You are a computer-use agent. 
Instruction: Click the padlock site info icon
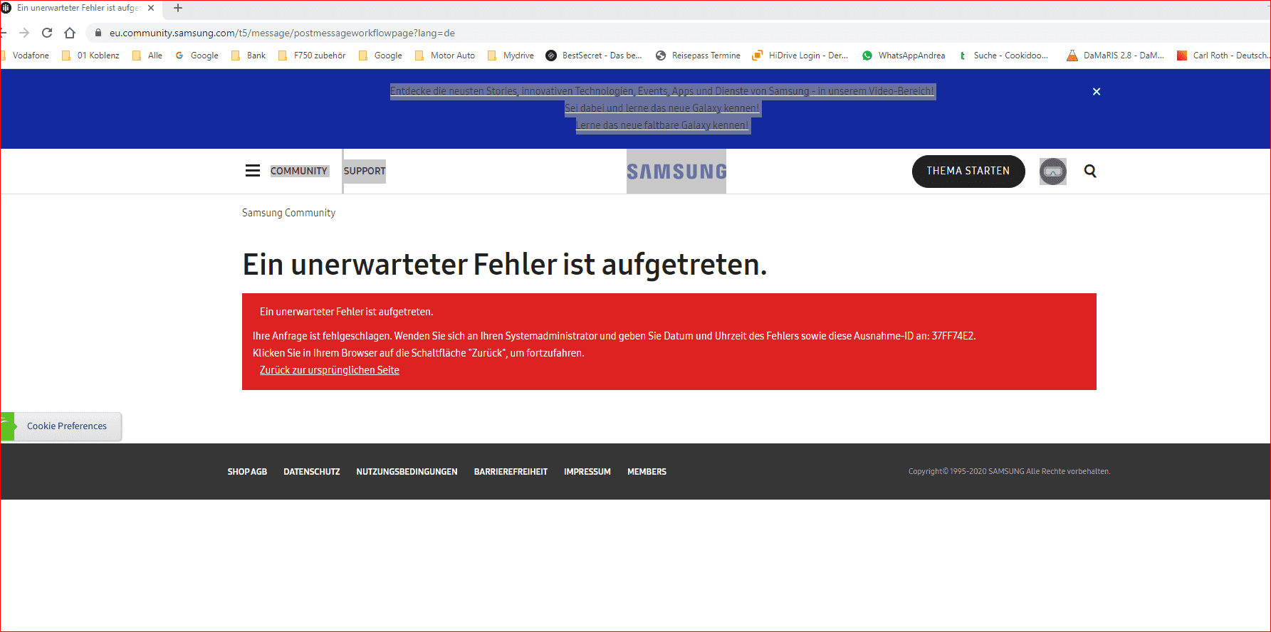click(98, 33)
